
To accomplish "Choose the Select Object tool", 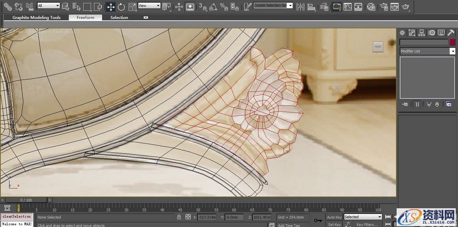I will coord(65,6).
